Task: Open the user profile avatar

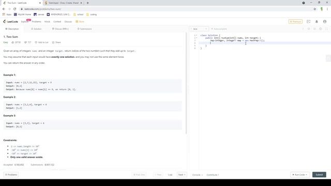Action: (325, 22)
